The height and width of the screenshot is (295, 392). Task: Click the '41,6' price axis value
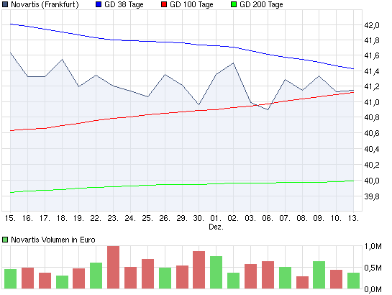pyautogui.click(x=372, y=55)
